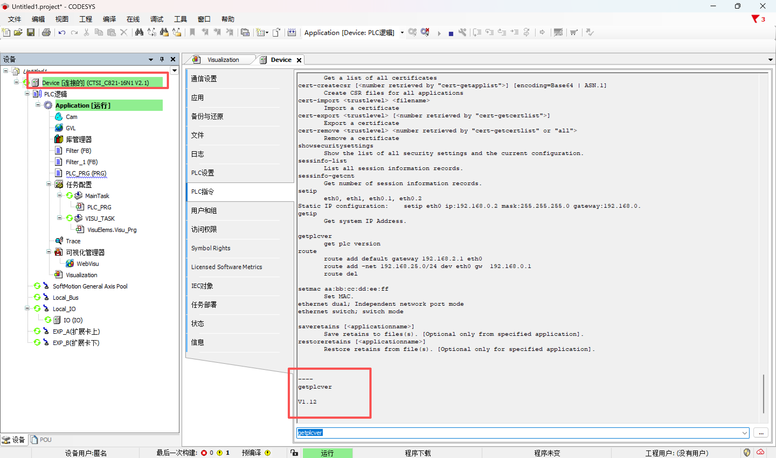Switch to the POU bottom tab

click(x=41, y=439)
